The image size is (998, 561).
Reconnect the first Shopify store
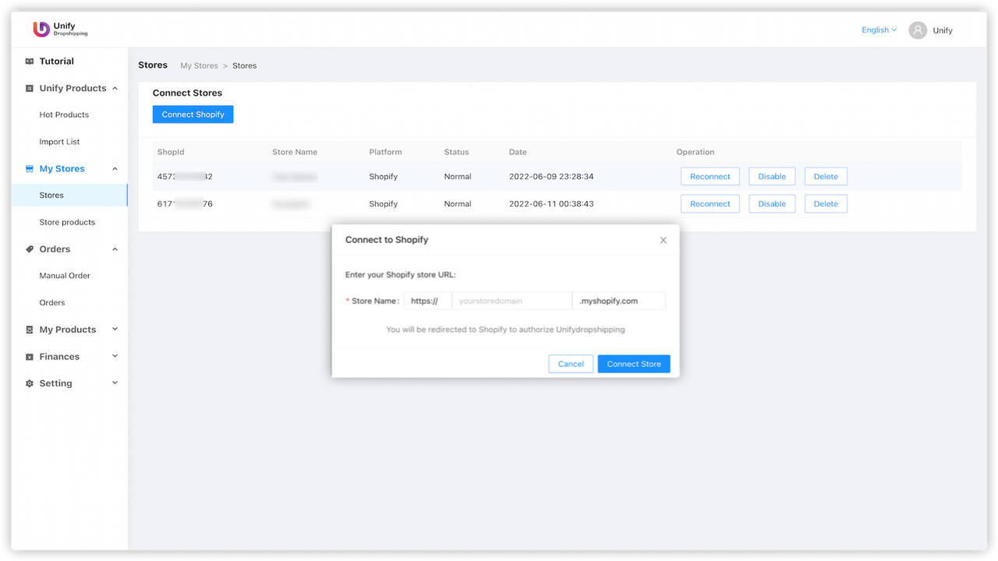(x=710, y=176)
